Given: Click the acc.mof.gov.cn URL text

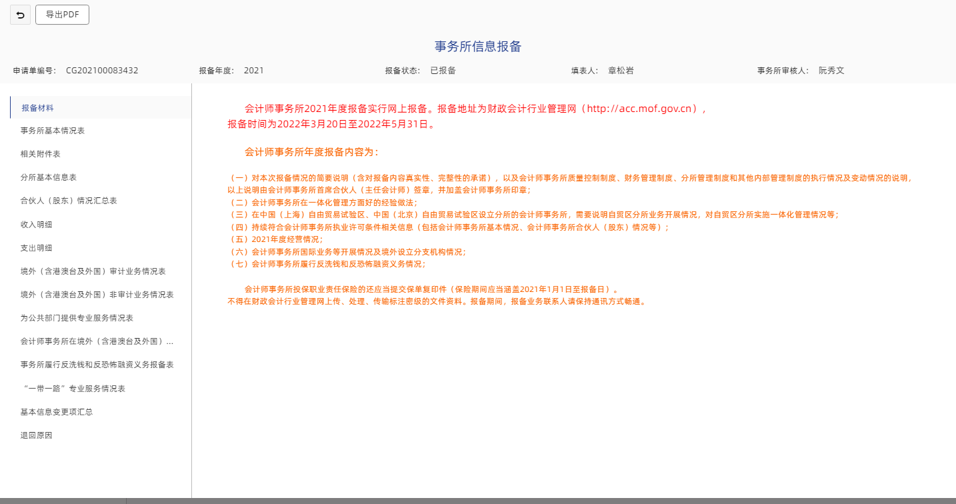Looking at the screenshot, I should click(x=641, y=109).
